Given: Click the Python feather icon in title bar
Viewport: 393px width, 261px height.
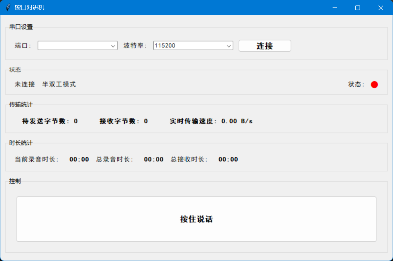Looking at the screenshot, I should [x=7, y=7].
